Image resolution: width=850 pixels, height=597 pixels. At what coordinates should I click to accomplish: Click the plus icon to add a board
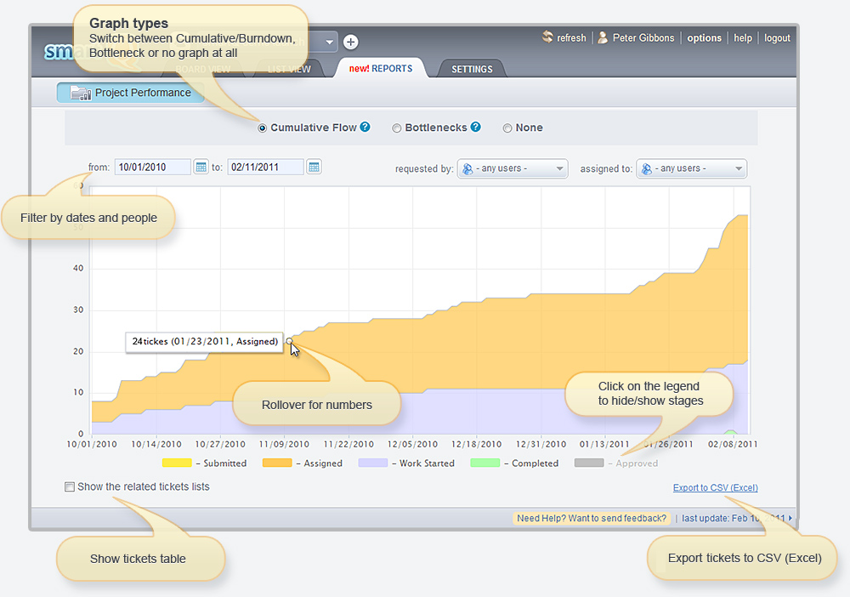click(350, 42)
